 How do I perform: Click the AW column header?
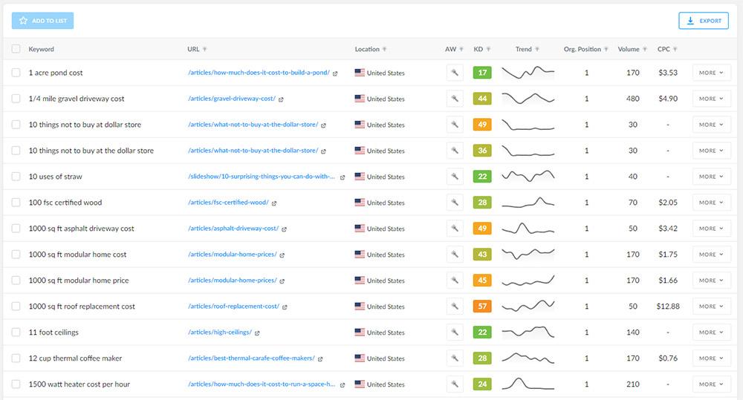pos(450,49)
